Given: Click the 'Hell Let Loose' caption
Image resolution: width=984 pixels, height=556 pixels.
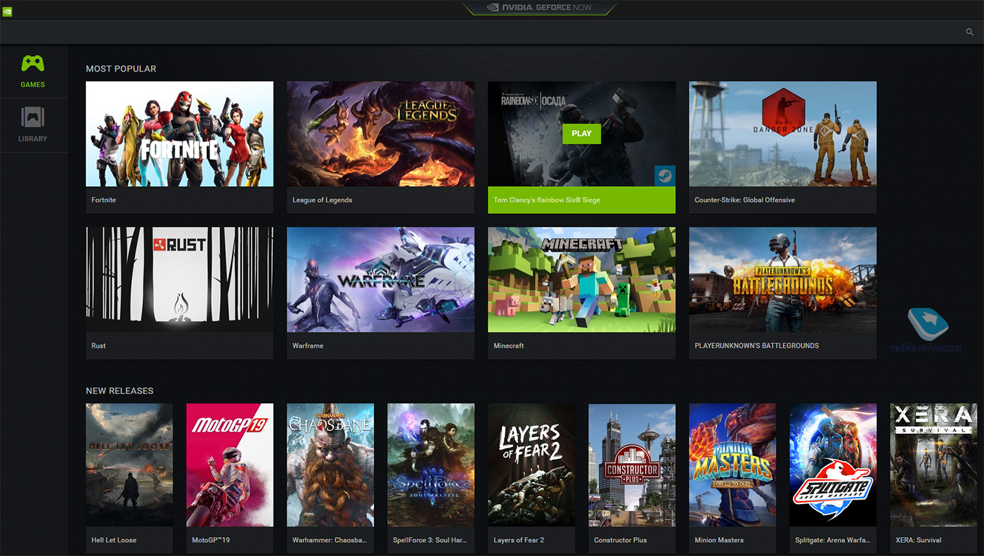Looking at the screenshot, I should [114, 540].
